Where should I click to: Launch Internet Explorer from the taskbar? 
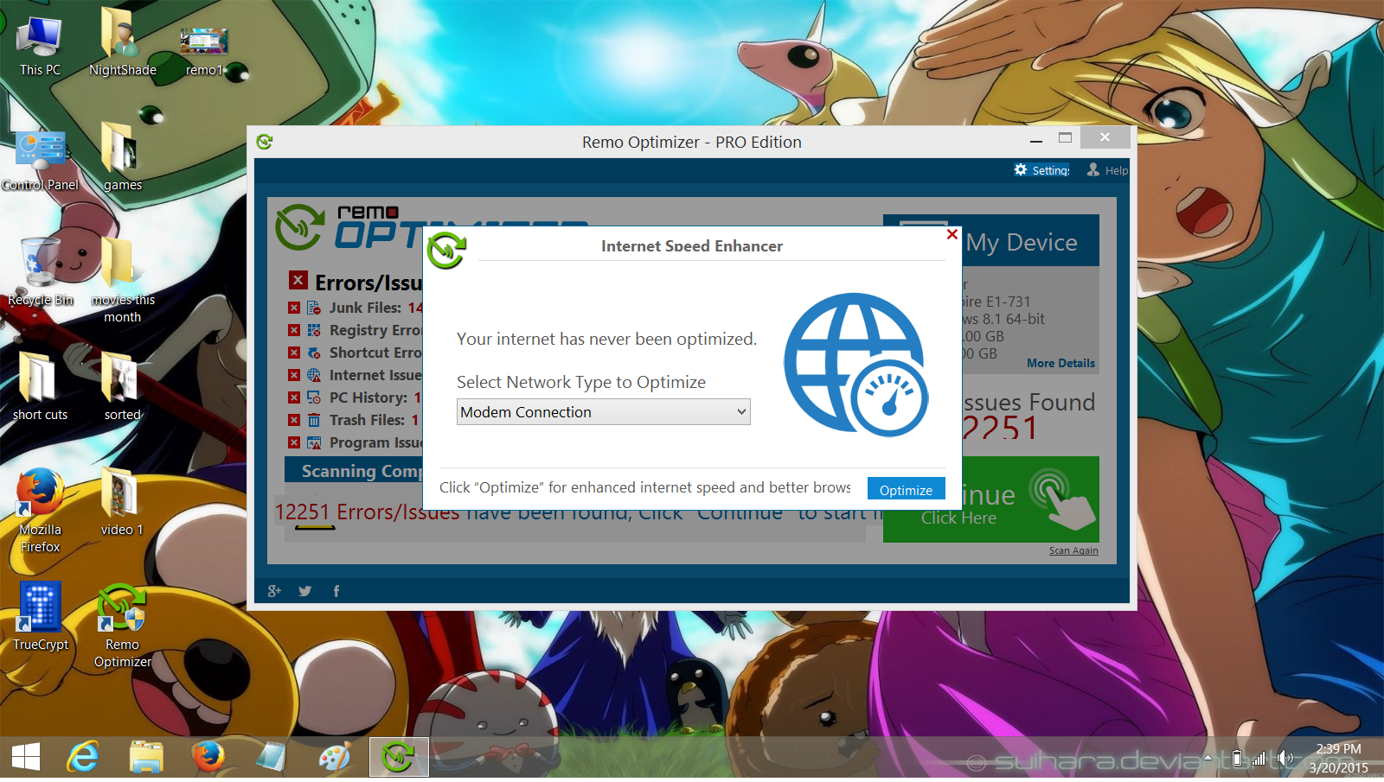(x=83, y=758)
